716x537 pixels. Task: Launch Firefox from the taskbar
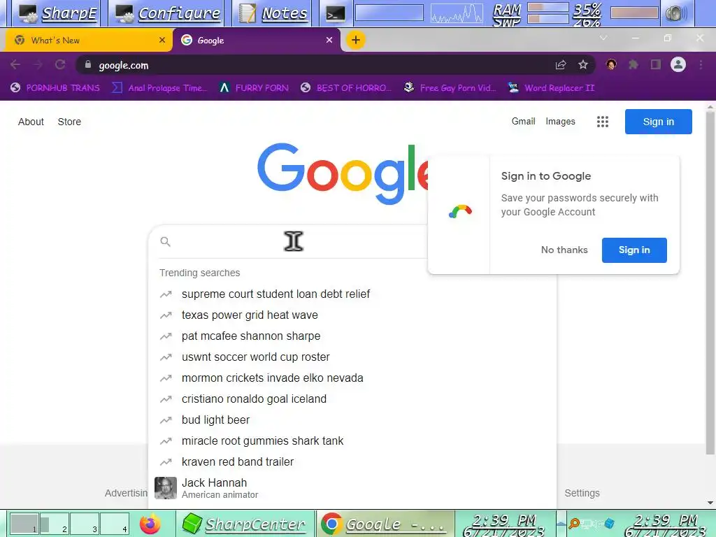click(x=150, y=524)
